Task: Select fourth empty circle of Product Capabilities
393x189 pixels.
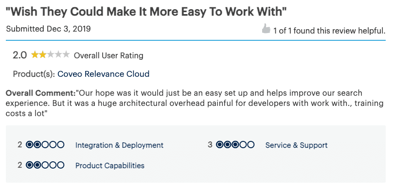Action: click(53, 165)
